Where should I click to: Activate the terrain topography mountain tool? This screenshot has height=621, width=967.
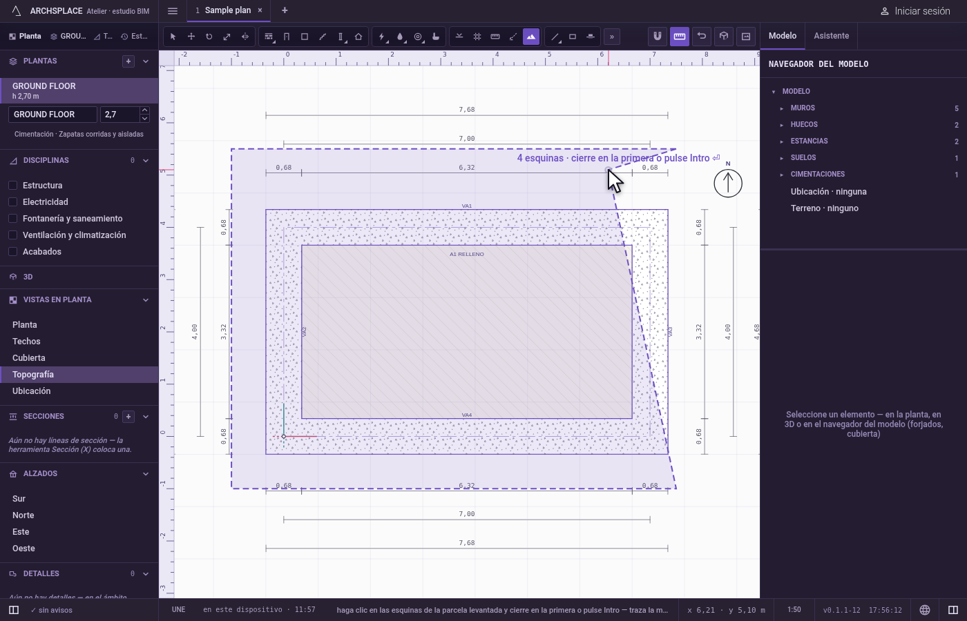click(x=531, y=37)
